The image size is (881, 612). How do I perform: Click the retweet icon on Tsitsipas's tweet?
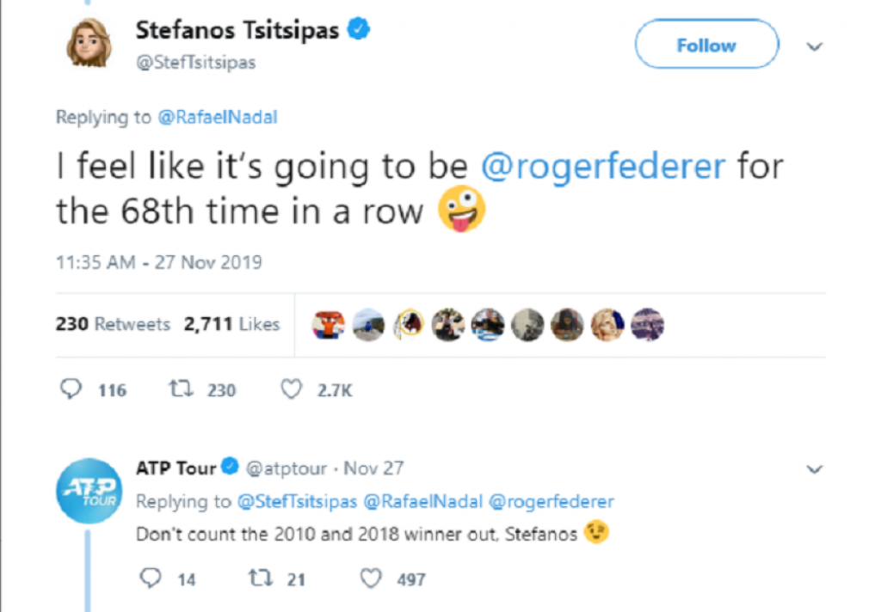(181, 389)
